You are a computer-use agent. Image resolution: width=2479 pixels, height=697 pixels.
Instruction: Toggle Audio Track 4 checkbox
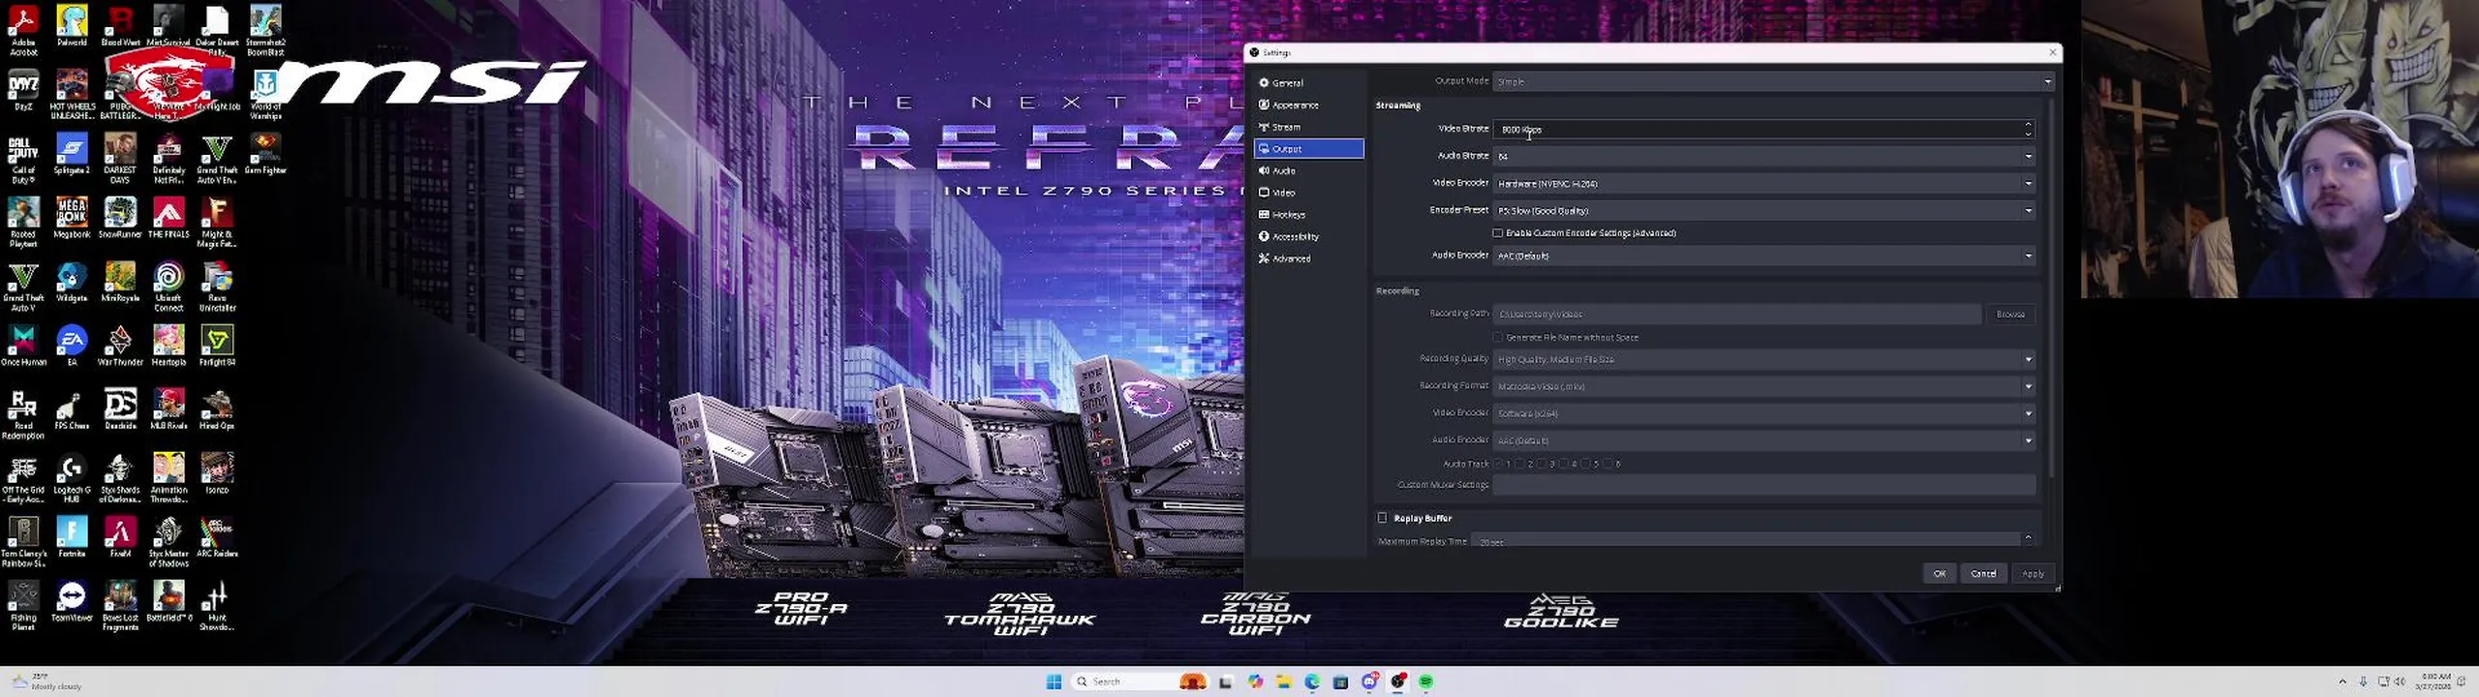(x=1565, y=464)
